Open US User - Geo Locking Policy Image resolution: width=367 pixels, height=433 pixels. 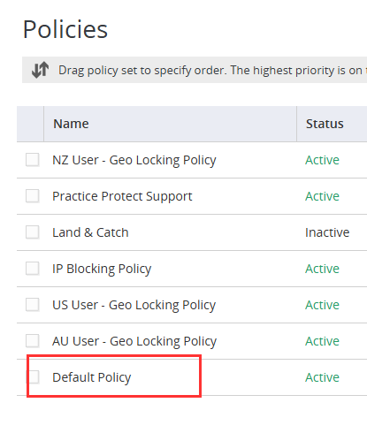[x=134, y=305]
